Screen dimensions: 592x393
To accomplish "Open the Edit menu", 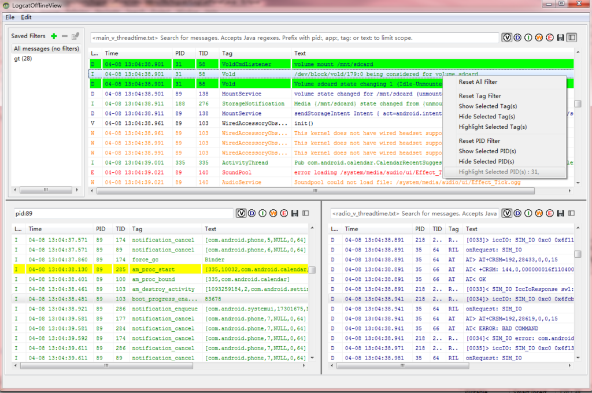I will click(x=26, y=17).
